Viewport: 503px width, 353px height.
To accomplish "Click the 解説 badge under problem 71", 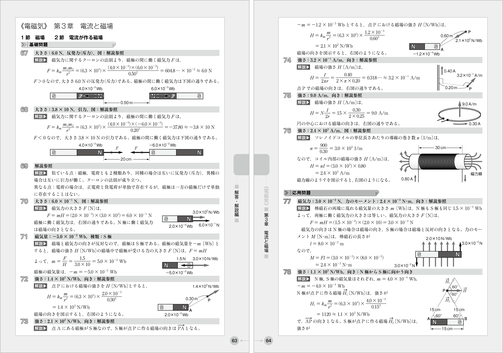I will pyautogui.click(x=40, y=244).
